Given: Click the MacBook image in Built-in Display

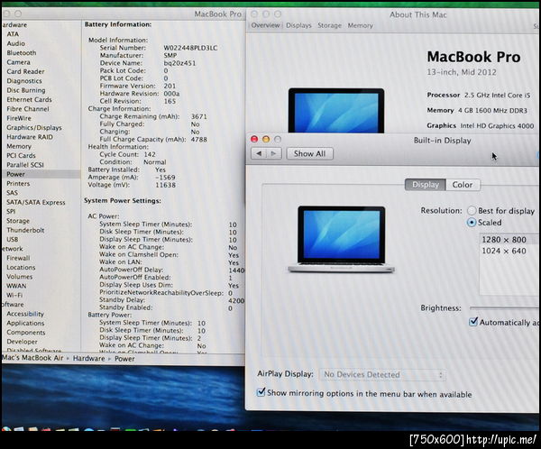Looking at the screenshot, I should [x=341, y=239].
